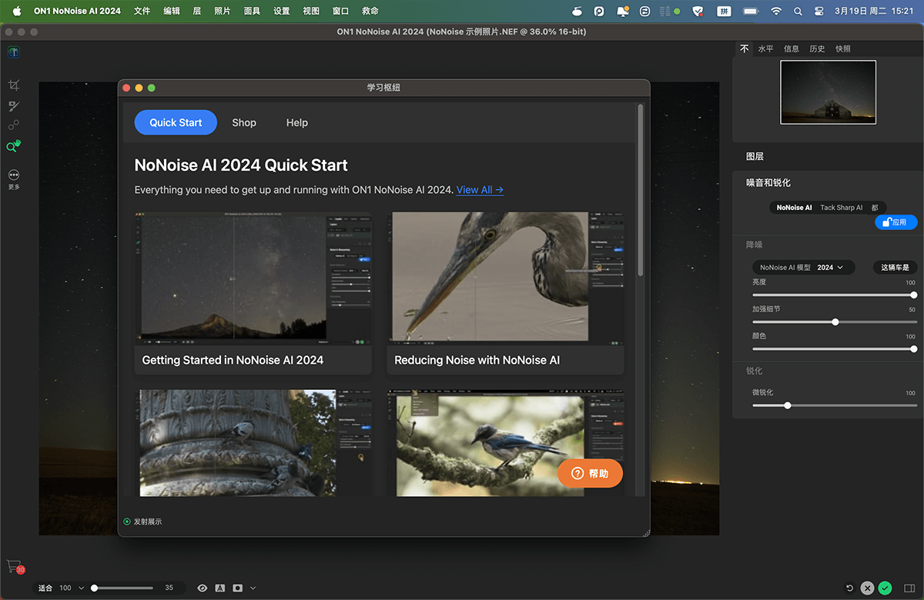Screen dimensions: 924x600
Task: Switch mode to Tack Sharp AI
Action: 842,208
